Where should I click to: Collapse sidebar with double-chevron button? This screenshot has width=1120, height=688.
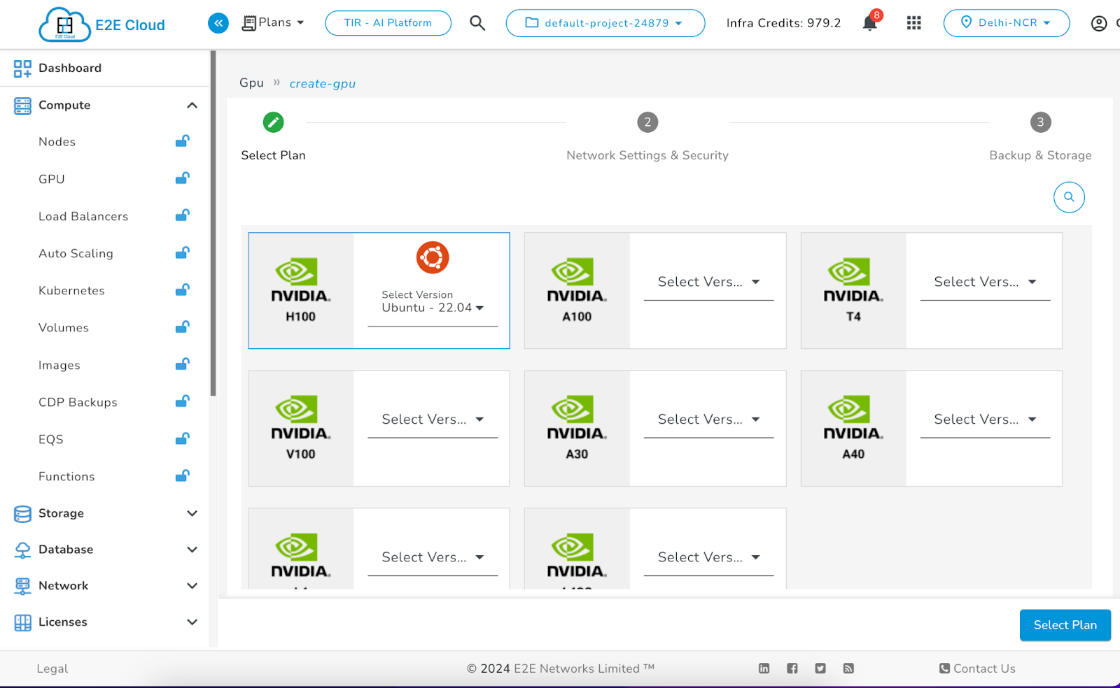click(218, 23)
